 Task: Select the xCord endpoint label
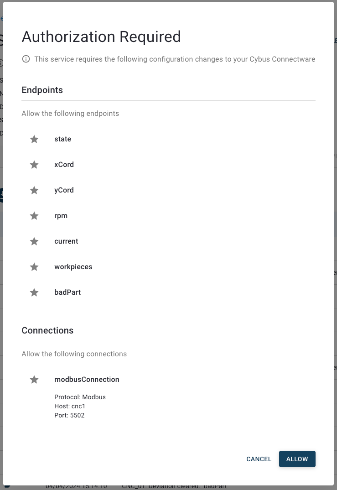[x=64, y=165]
